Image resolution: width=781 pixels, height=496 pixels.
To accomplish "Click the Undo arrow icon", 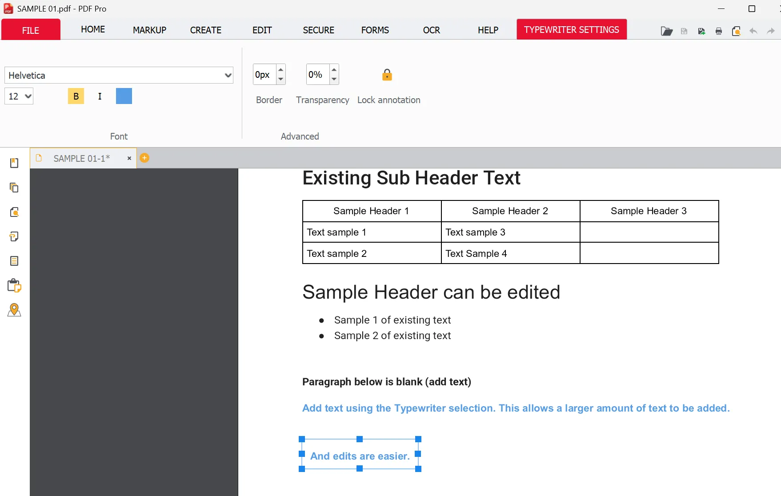I will 753,31.
